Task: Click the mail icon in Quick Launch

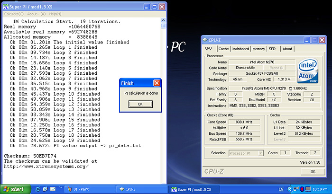Action: coord(53,189)
